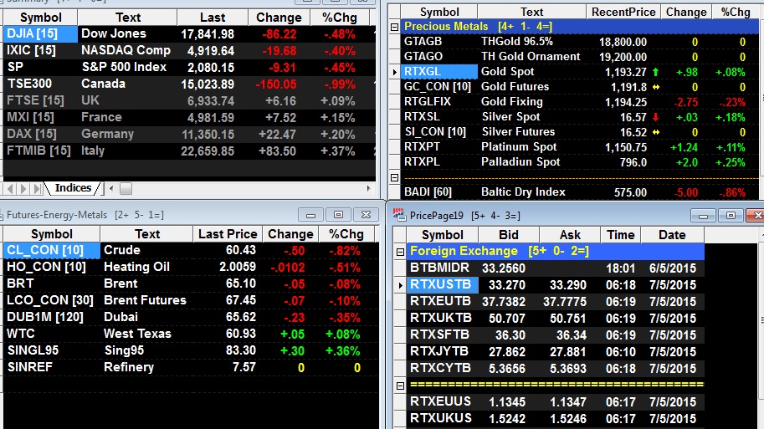The width and height of the screenshot is (764, 429).
Task: Select the DJIA [15] symbol cell
Action: click(x=40, y=33)
